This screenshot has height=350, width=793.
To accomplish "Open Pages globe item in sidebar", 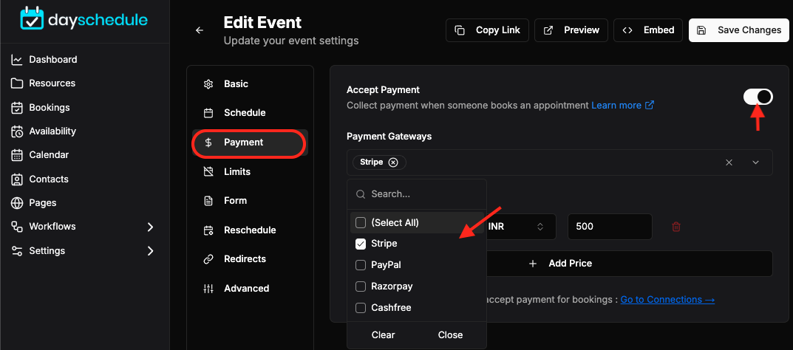I will [x=34, y=202].
